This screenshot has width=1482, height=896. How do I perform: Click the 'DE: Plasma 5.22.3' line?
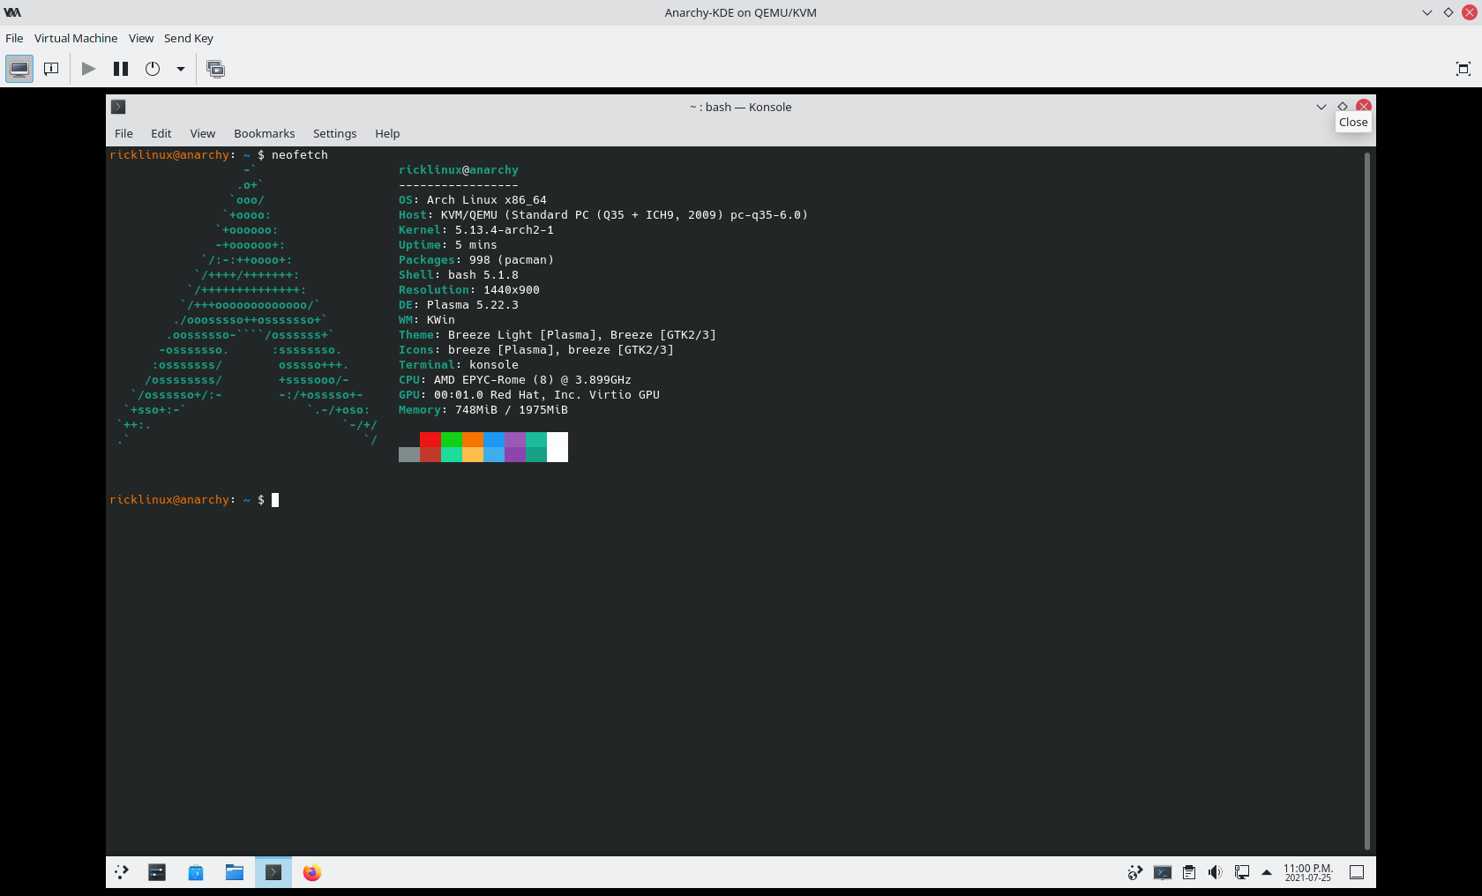tap(459, 305)
